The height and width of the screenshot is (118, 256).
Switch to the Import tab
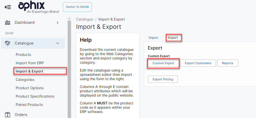[x=153, y=38]
